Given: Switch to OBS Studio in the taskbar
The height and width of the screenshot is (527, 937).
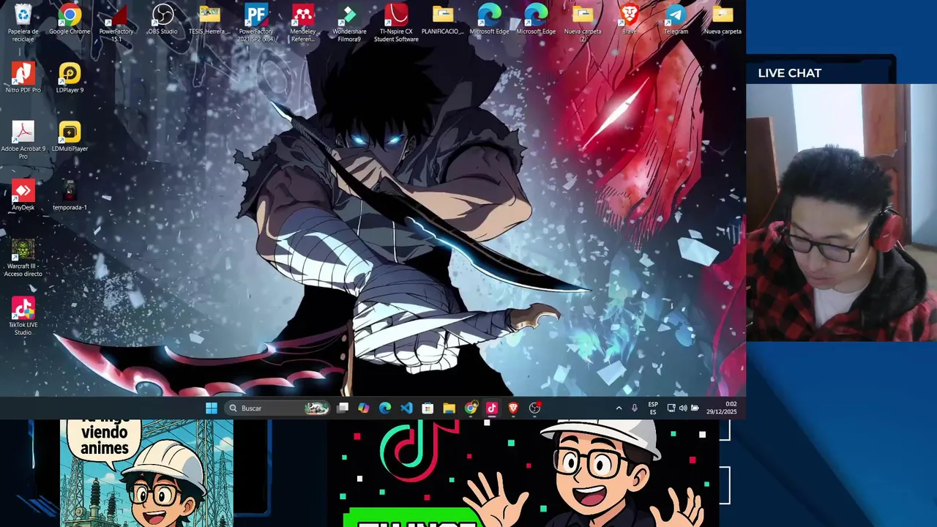Looking at the screenshot, I should tap(534, 408).
